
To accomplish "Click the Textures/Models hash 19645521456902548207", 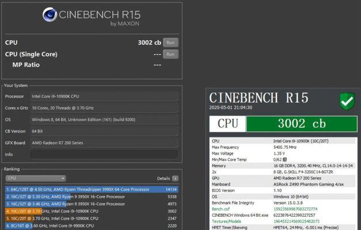I will 297,221.
